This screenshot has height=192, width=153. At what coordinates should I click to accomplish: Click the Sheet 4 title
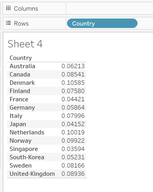coord(25,44)
